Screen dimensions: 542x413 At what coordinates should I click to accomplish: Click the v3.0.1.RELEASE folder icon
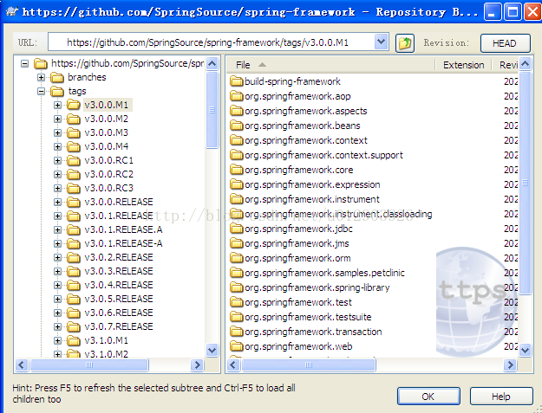[74, 216]
